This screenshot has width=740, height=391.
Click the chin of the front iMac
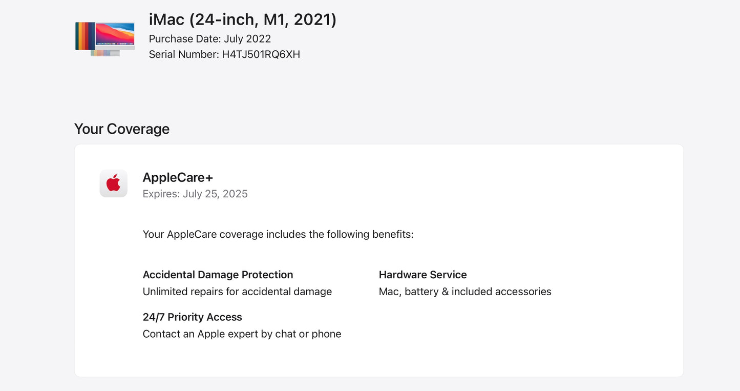[x=115, y=47]
